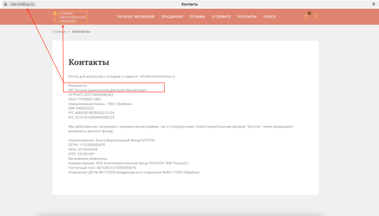Click the ОГРН: 1153300000479 line

(x=87, y=145)
